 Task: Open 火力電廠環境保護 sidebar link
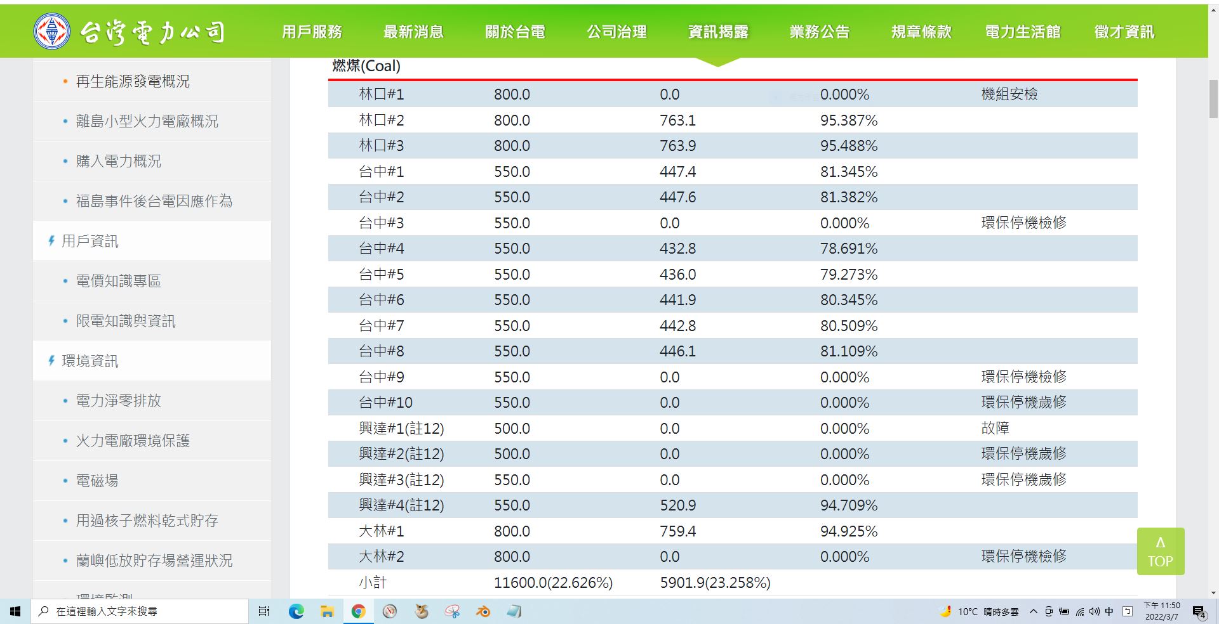[x=133, y=441]
